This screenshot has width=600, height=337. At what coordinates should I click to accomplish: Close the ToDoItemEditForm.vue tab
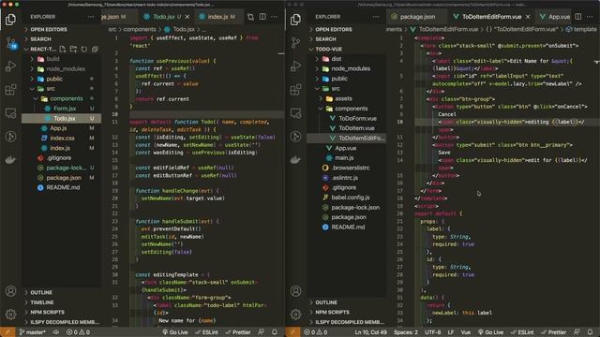click(528, 17)
